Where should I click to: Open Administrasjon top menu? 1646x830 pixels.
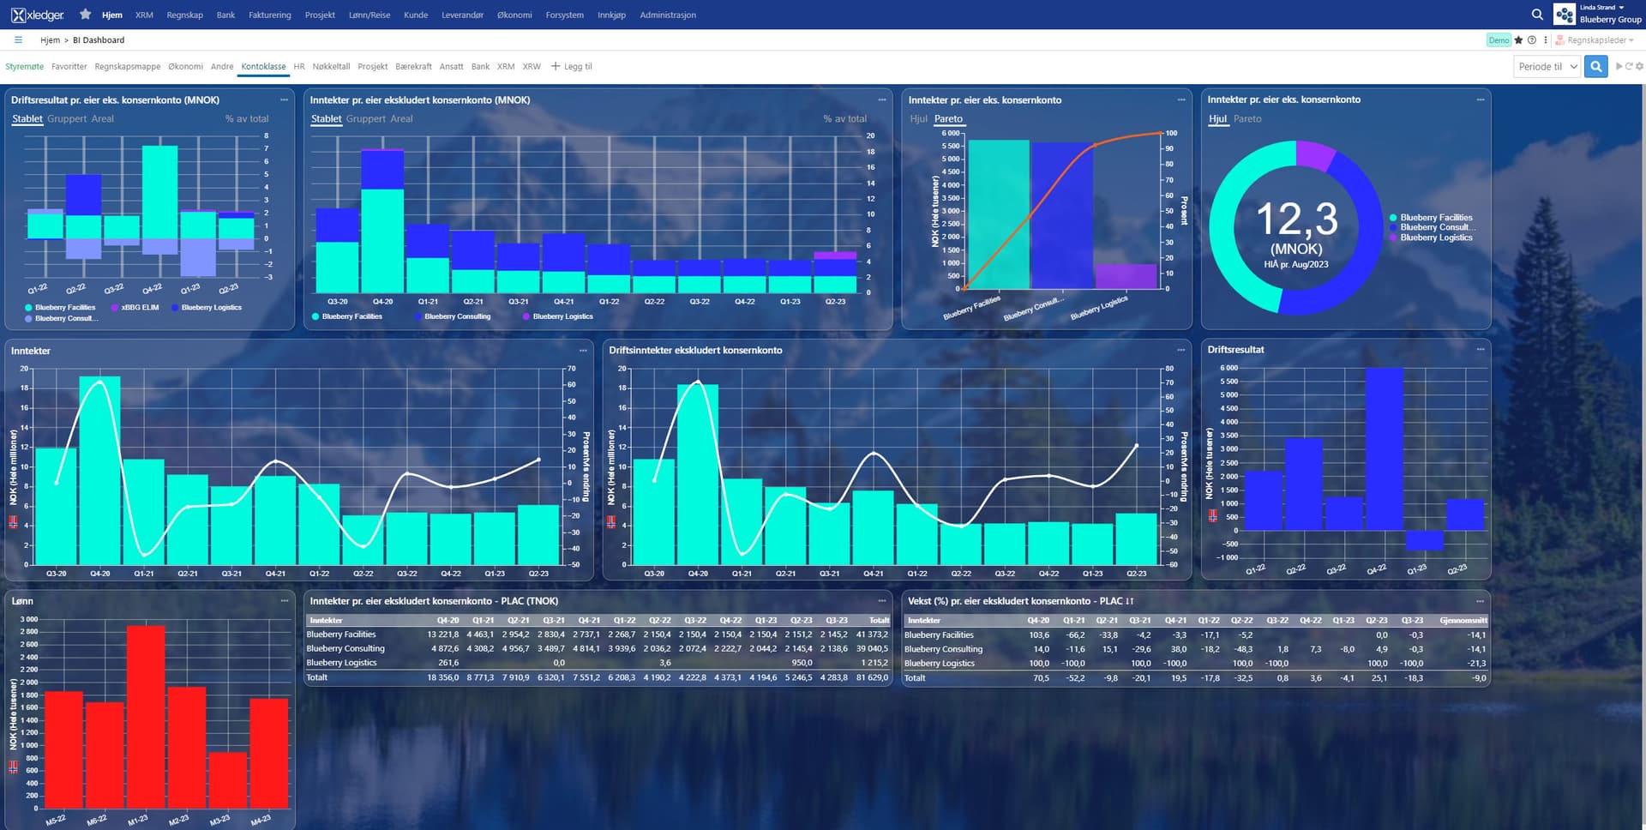coord(668,15)
